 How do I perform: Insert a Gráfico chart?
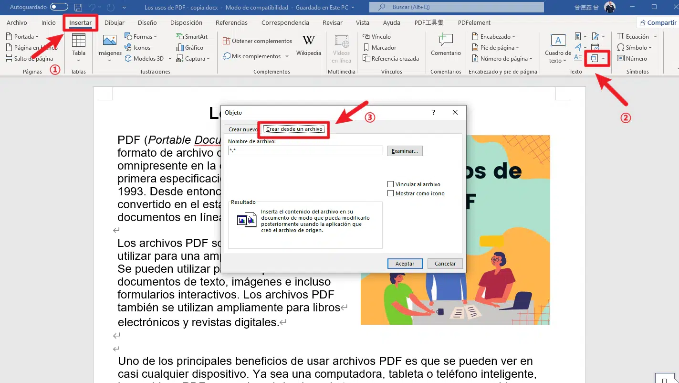pos(189,47)
